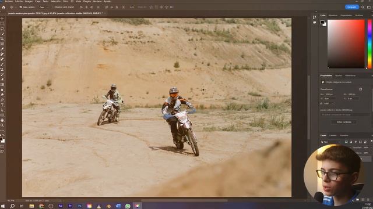This screenshot has height=209, width=373.
Task: Click the search magnifier near Compartir
Action: (x=363, y=7)
